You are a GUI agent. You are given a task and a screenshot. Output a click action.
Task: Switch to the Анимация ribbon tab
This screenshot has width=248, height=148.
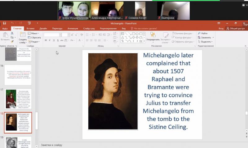coord(73,28)
